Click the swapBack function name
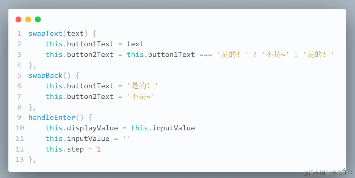 coord(45,76)
